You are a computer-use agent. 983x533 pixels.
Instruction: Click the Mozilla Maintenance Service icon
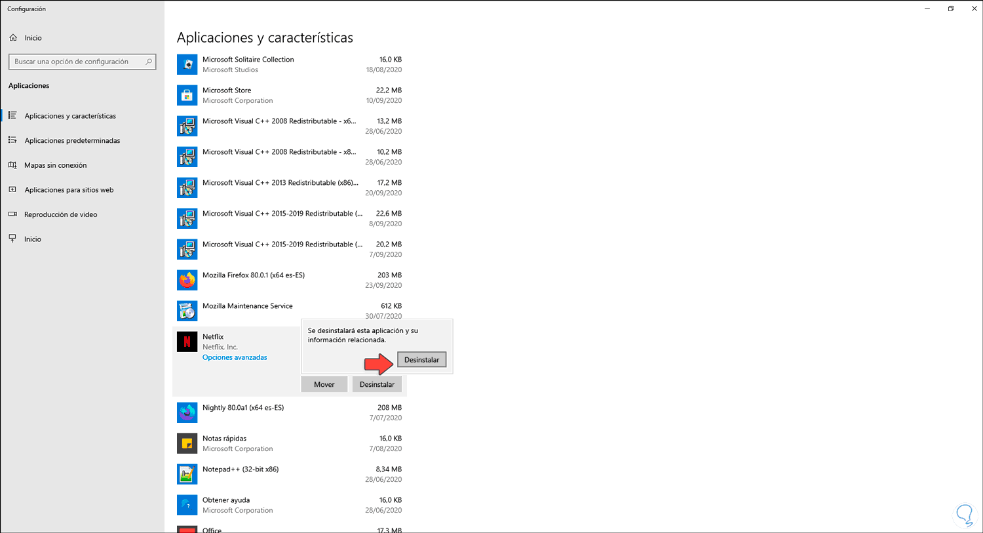(187, 311)
